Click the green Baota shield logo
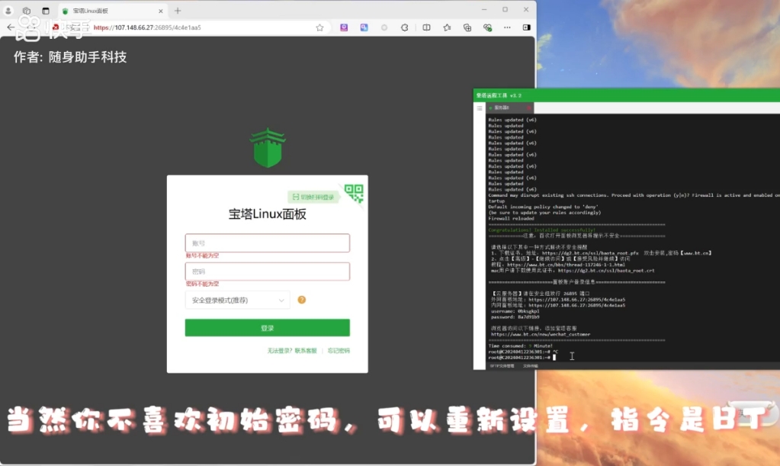The image size is (780, 466). pos(268,148)
